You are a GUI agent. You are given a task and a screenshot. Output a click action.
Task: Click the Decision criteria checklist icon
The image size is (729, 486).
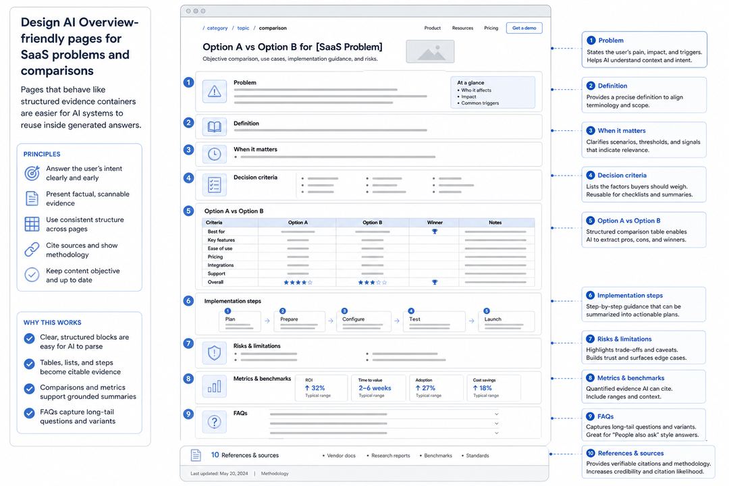[215, 185]
